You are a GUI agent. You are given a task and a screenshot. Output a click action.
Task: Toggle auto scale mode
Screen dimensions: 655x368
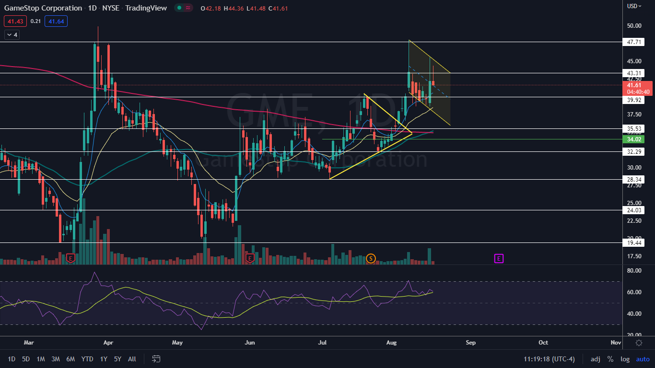coord(643,359)
